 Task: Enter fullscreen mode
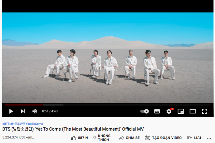pos(205,111)
